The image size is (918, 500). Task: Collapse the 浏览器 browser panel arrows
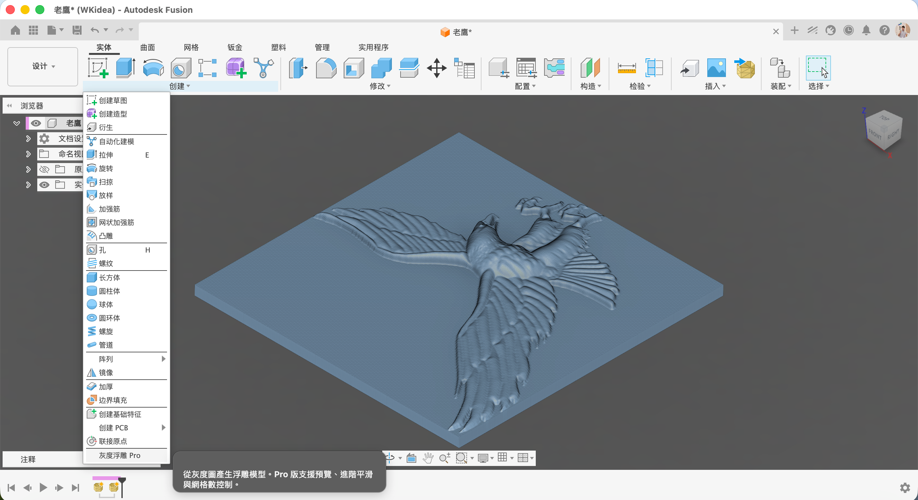tap(9, 105)
